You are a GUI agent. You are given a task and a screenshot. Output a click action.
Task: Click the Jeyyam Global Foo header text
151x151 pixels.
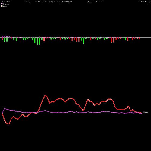[95, 2]
